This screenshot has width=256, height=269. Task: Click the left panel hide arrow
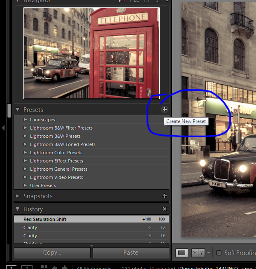3,128
